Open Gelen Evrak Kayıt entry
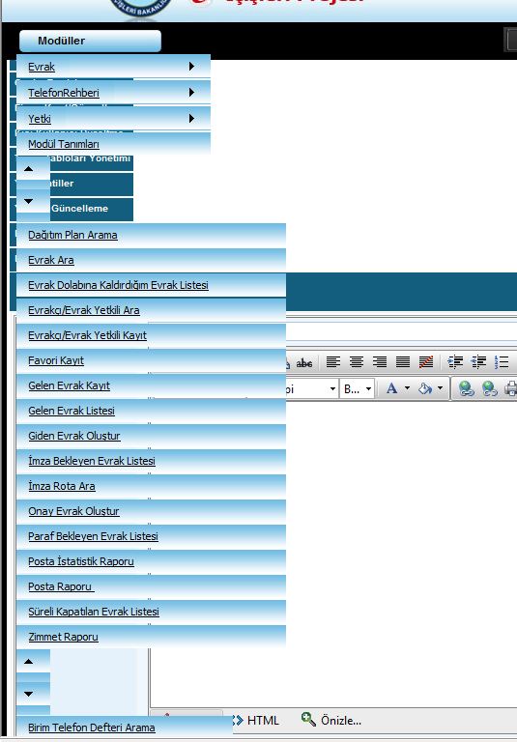The width and height of the screenshot is (517, 742). pos(151,385)
